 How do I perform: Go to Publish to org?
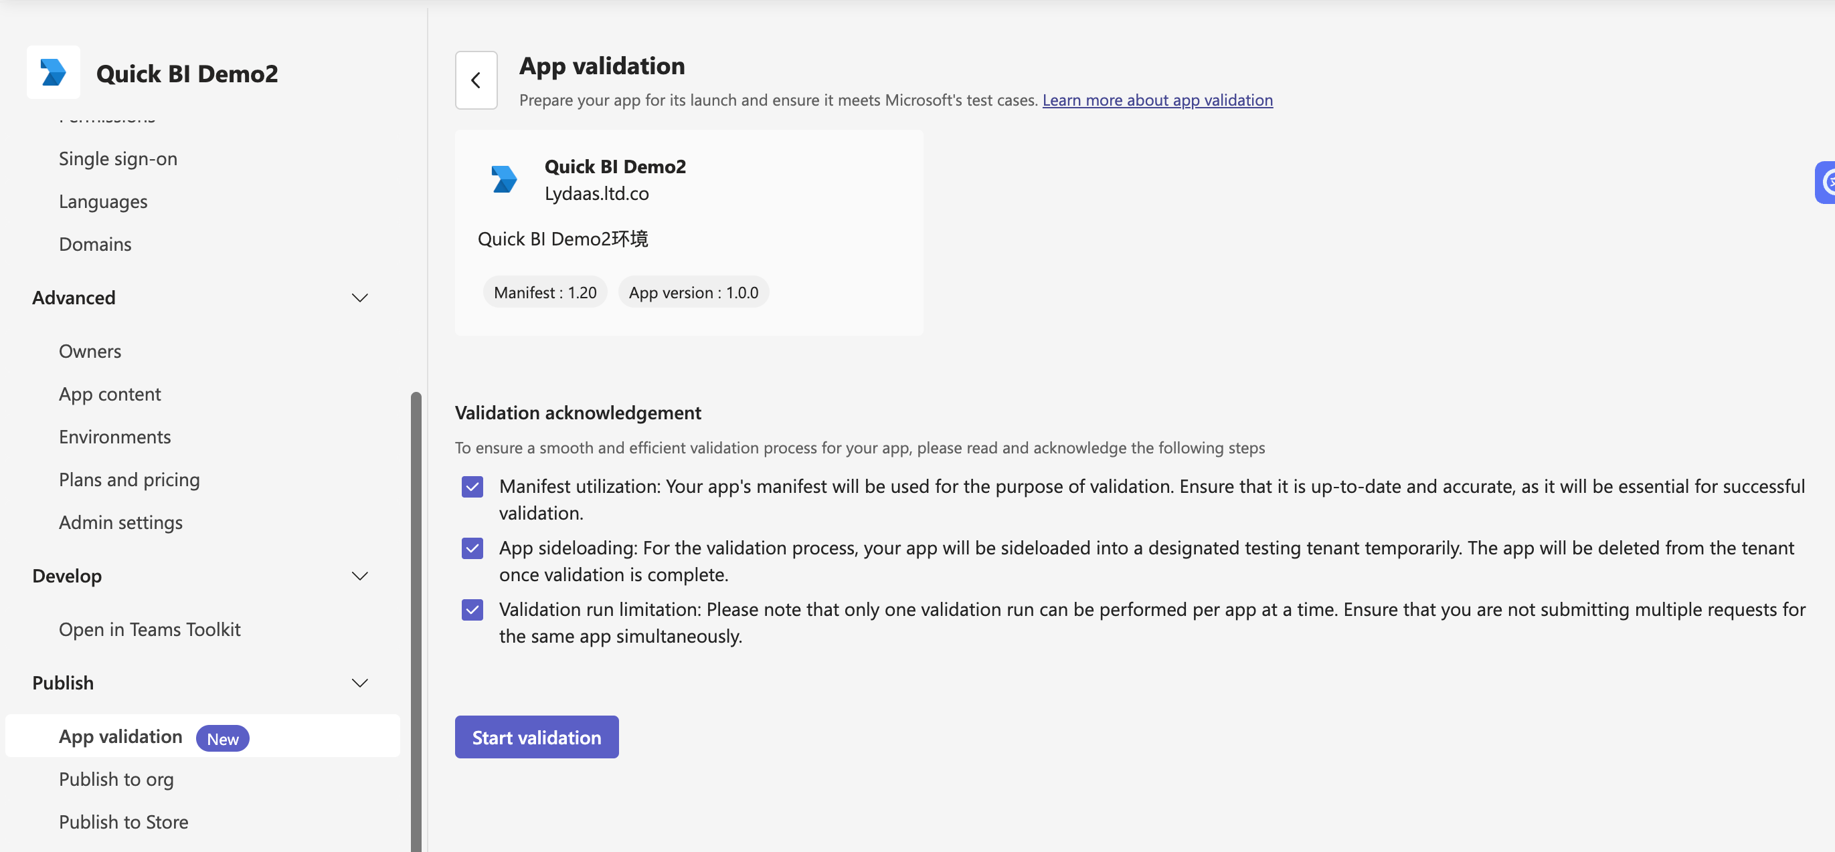tap(117, 779)
